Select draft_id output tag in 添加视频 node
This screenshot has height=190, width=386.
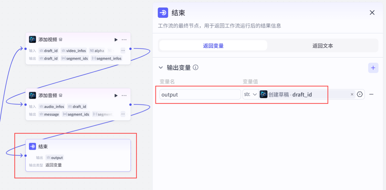[x=49, y=59]
